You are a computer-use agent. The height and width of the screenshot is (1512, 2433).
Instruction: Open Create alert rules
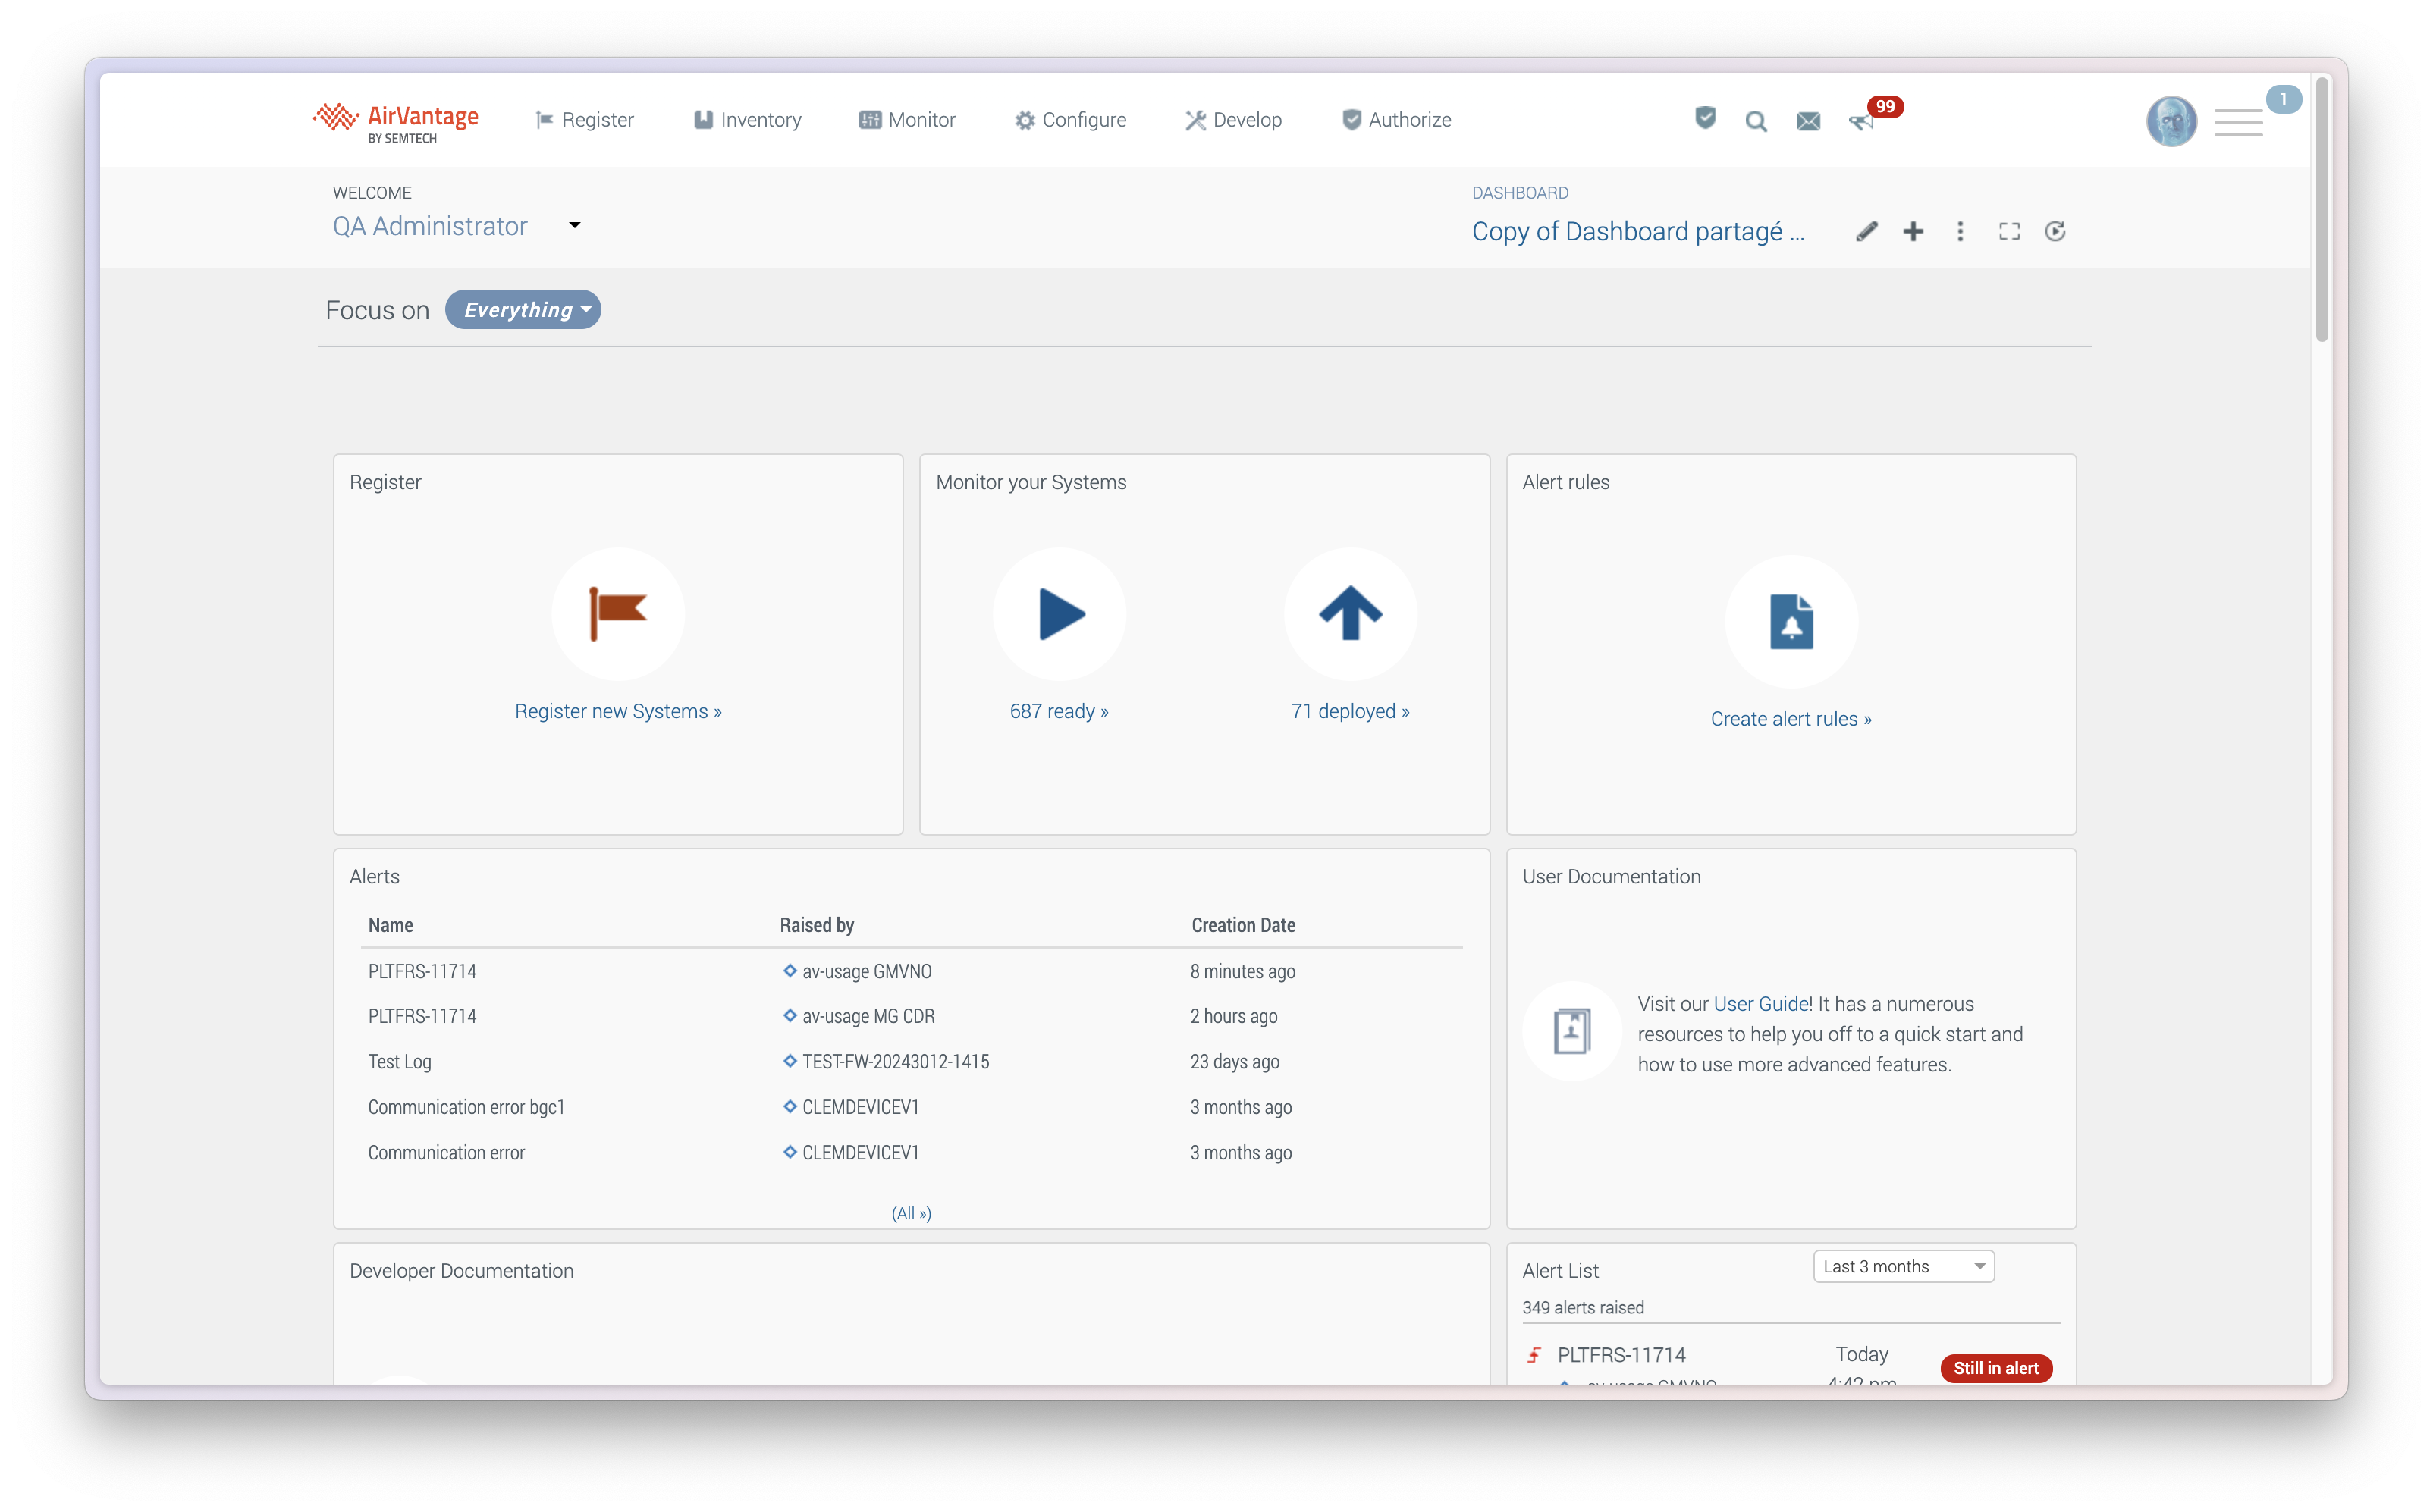pyautogui.click(x=1790, y=718)
